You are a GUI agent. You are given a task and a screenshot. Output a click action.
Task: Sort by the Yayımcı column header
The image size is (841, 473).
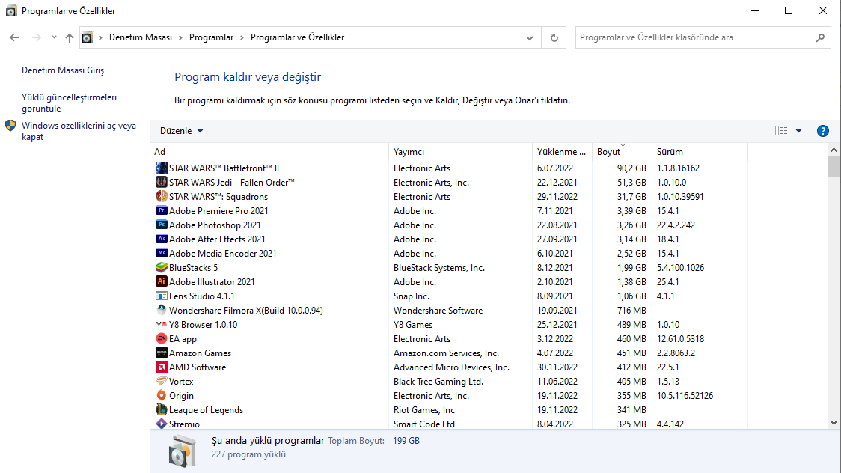click(x=461, y=152)
